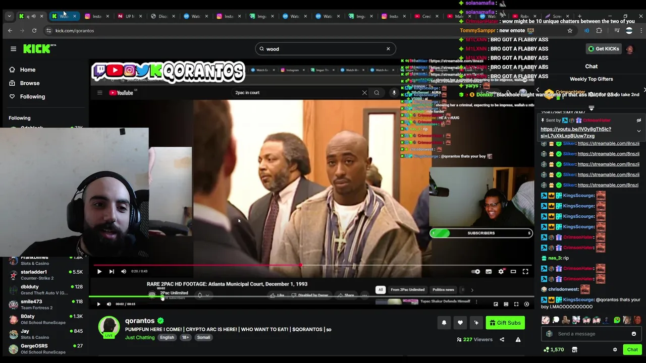Mute the YouTube player volume
The height and width of the screenshot is (363, 646).
tap(124, 271)
